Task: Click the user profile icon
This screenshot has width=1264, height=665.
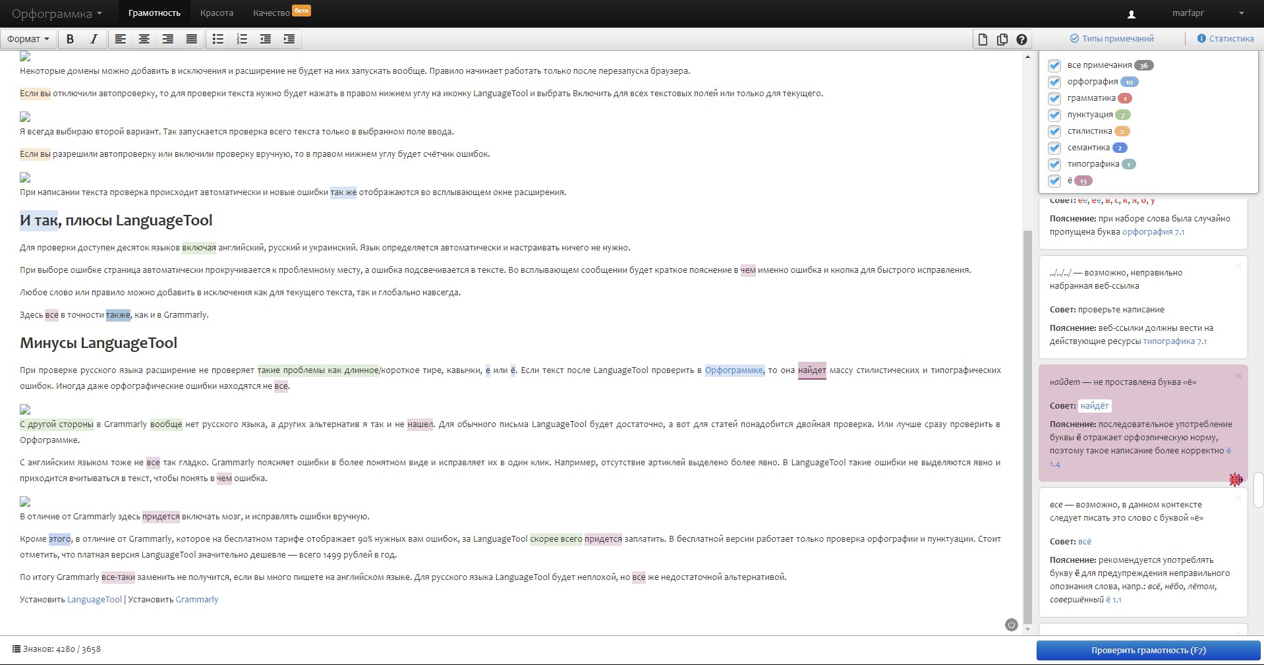Action: 1132,14
